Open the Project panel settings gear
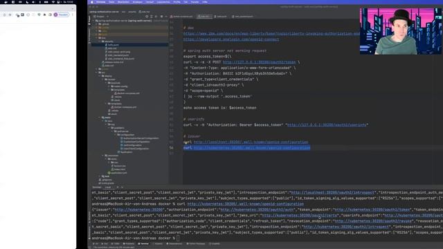 pos(161,17)
